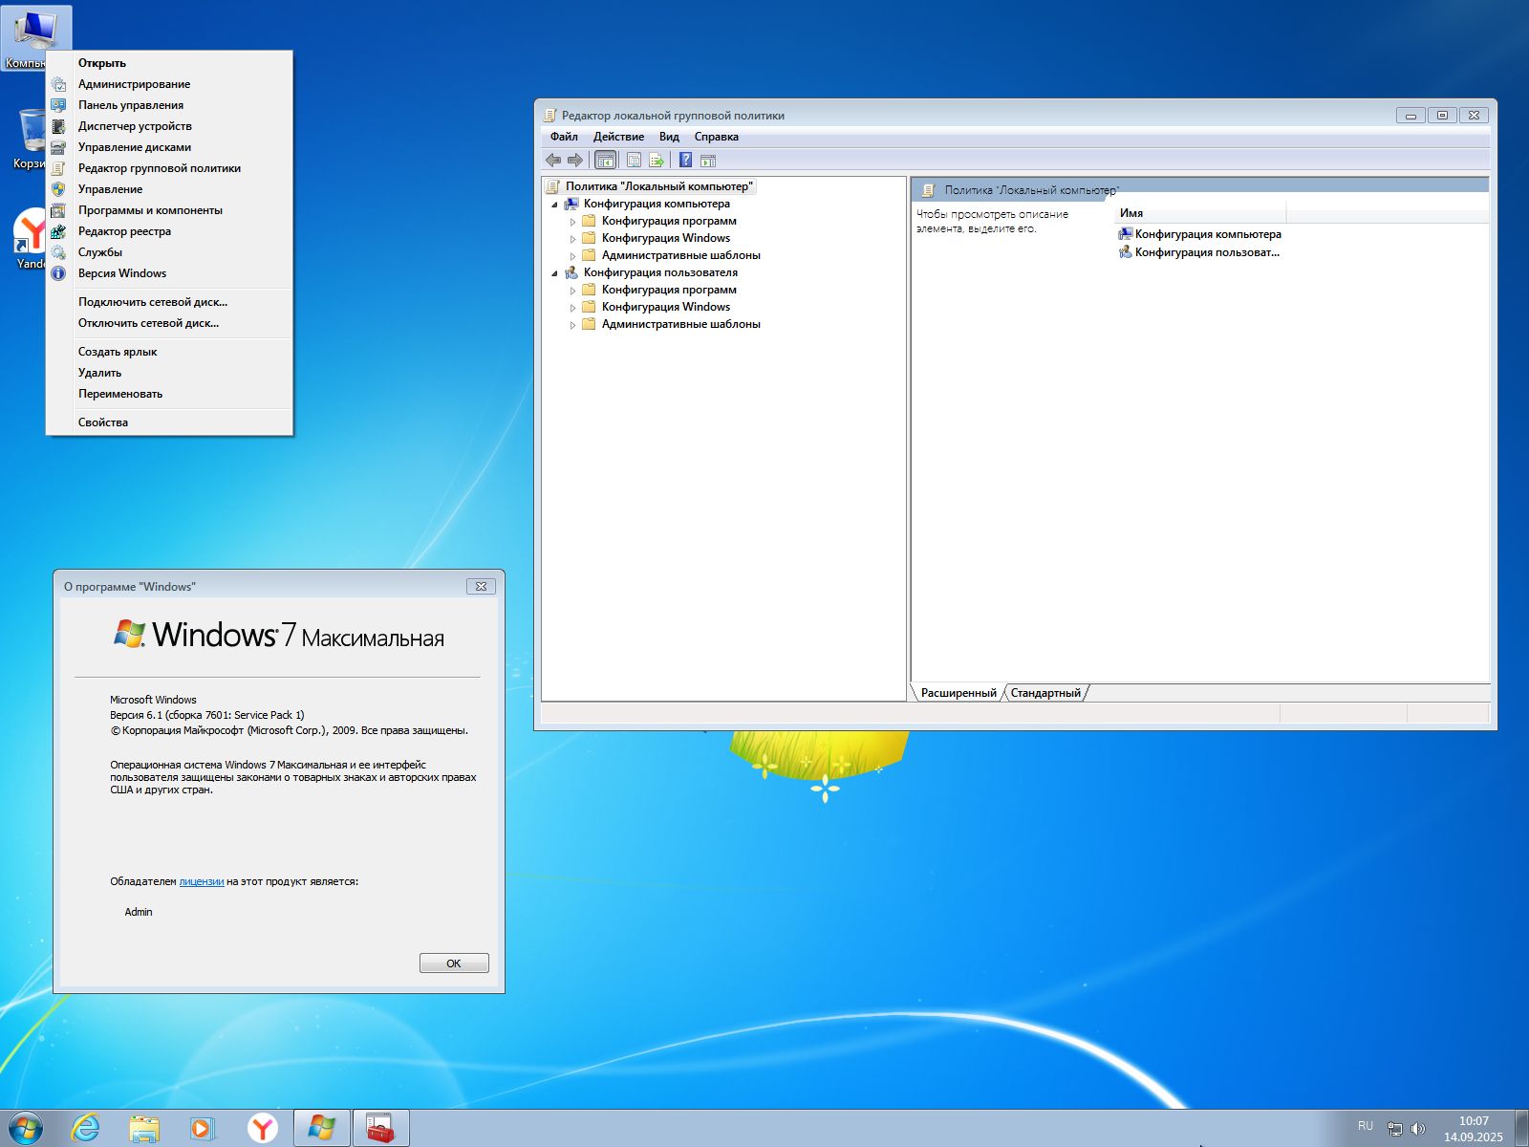Expand Конфигурация программ under Конфигурация пользователя

573,291
